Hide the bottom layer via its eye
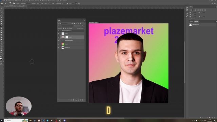 pyautogui.click(x=59, y=47)
